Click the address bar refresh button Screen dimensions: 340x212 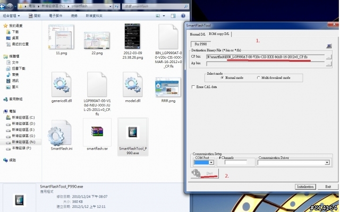pyautogui.click(x=117, y=6)
